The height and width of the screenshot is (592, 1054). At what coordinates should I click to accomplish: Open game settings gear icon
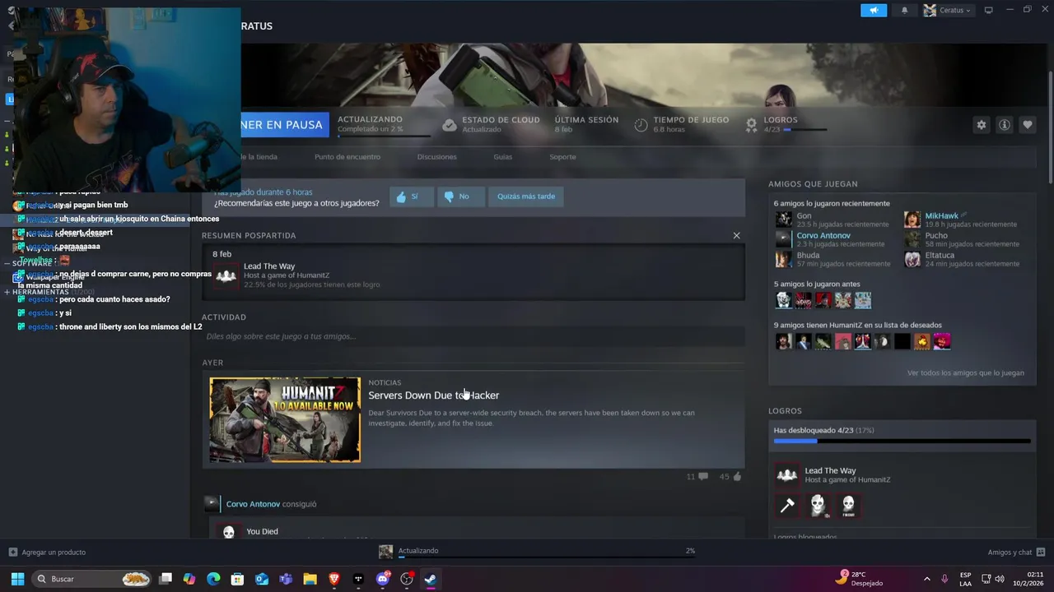coord(981,125)
